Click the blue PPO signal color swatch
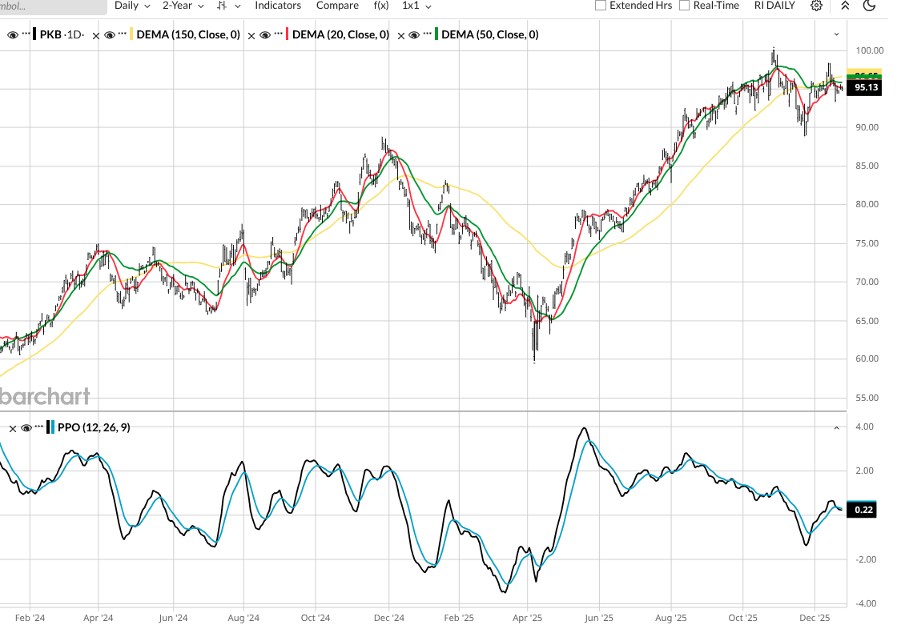 pyautogui.click(x=53, y=427)
